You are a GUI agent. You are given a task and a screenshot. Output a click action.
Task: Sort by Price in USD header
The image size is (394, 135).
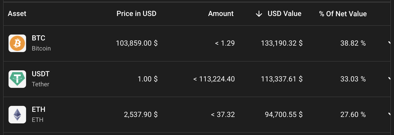136,14
